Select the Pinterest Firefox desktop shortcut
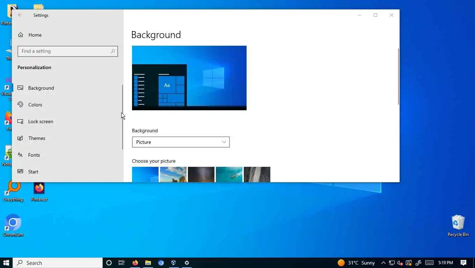 pyautogui.click(x=39, y=191)
